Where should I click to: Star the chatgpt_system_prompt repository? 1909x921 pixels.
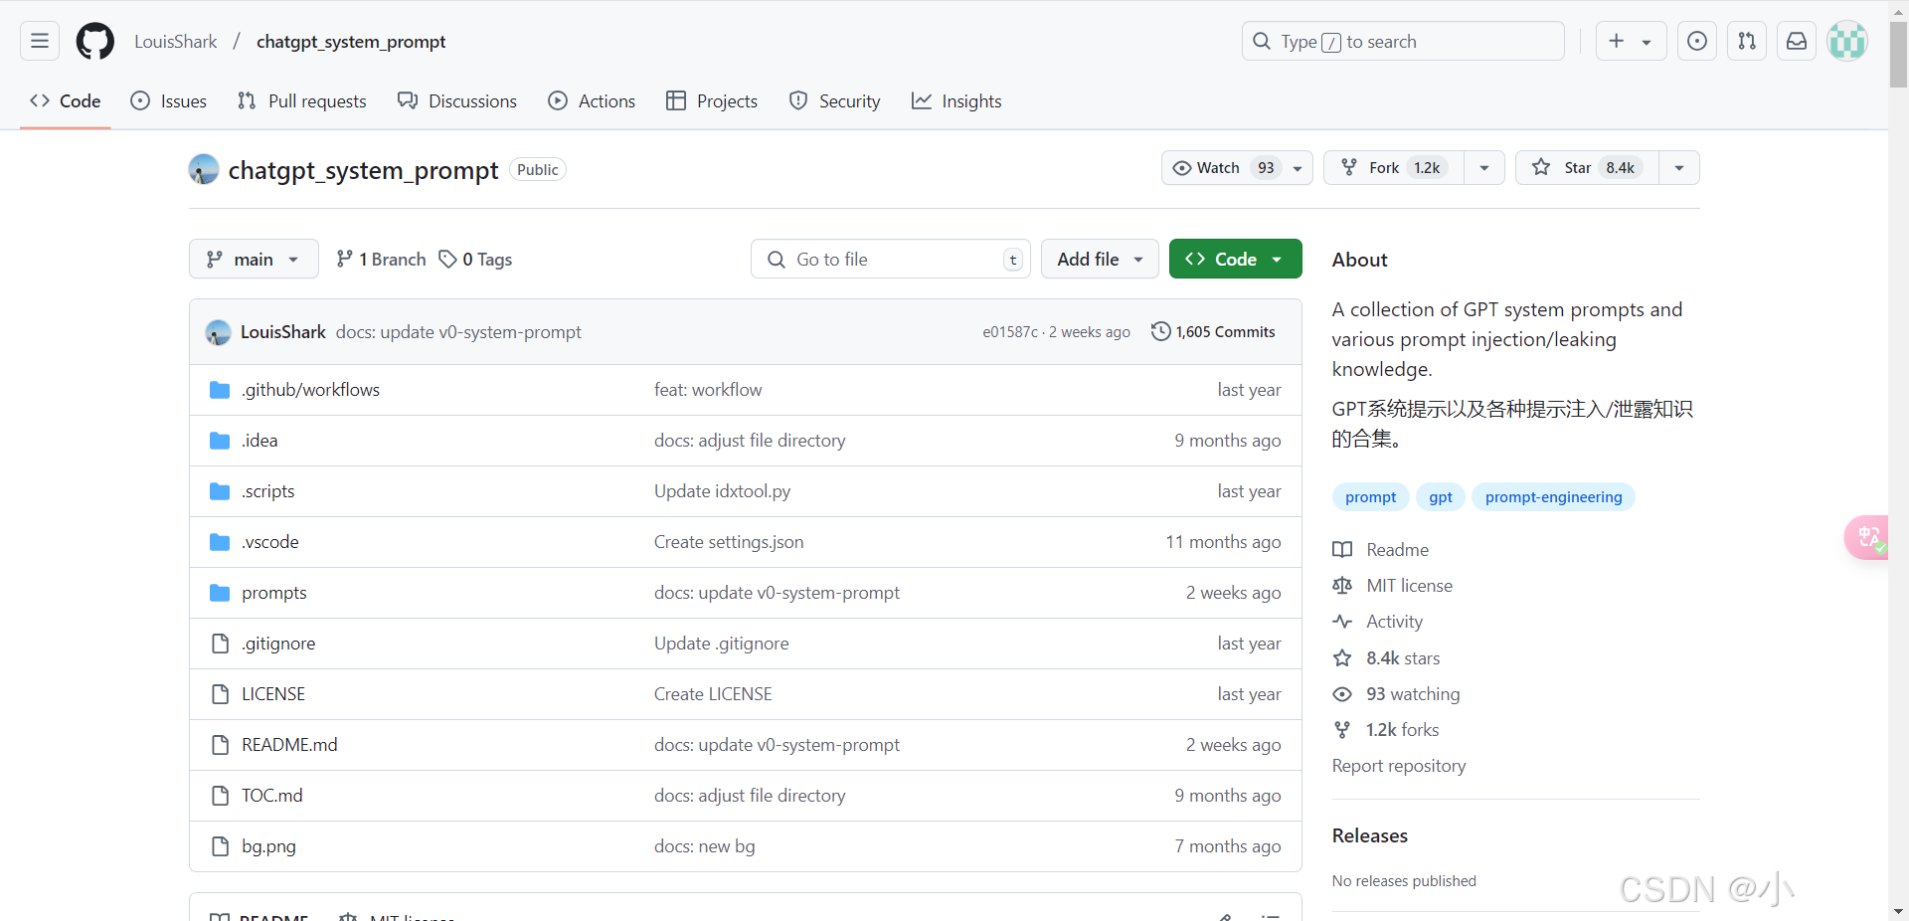(x=1587, y=168)
